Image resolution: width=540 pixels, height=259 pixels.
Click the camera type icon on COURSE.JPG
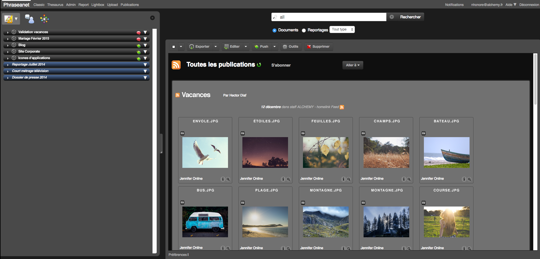424,203
